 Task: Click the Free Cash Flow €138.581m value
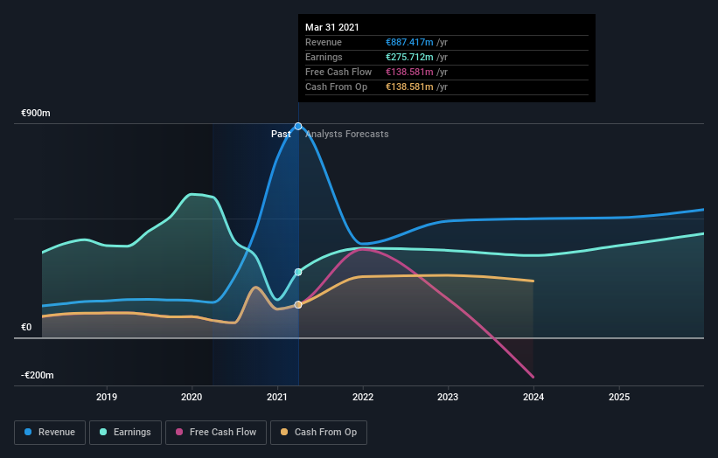[x=409, y=72]
